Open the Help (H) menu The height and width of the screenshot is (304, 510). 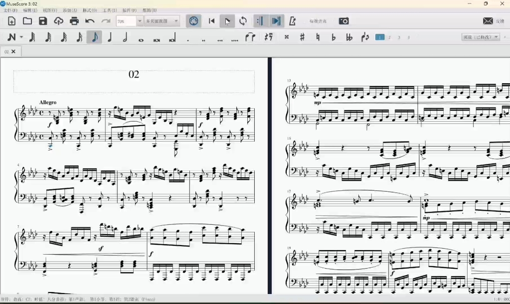[x=150, y=10]
